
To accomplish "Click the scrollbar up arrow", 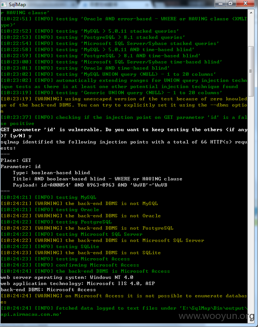I will pyautogui.click(x=251, y=13).
